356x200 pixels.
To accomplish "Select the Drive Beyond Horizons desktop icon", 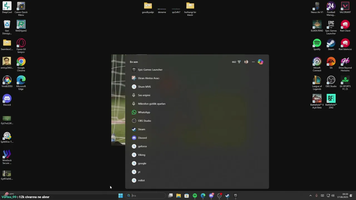I will point(345,64).
